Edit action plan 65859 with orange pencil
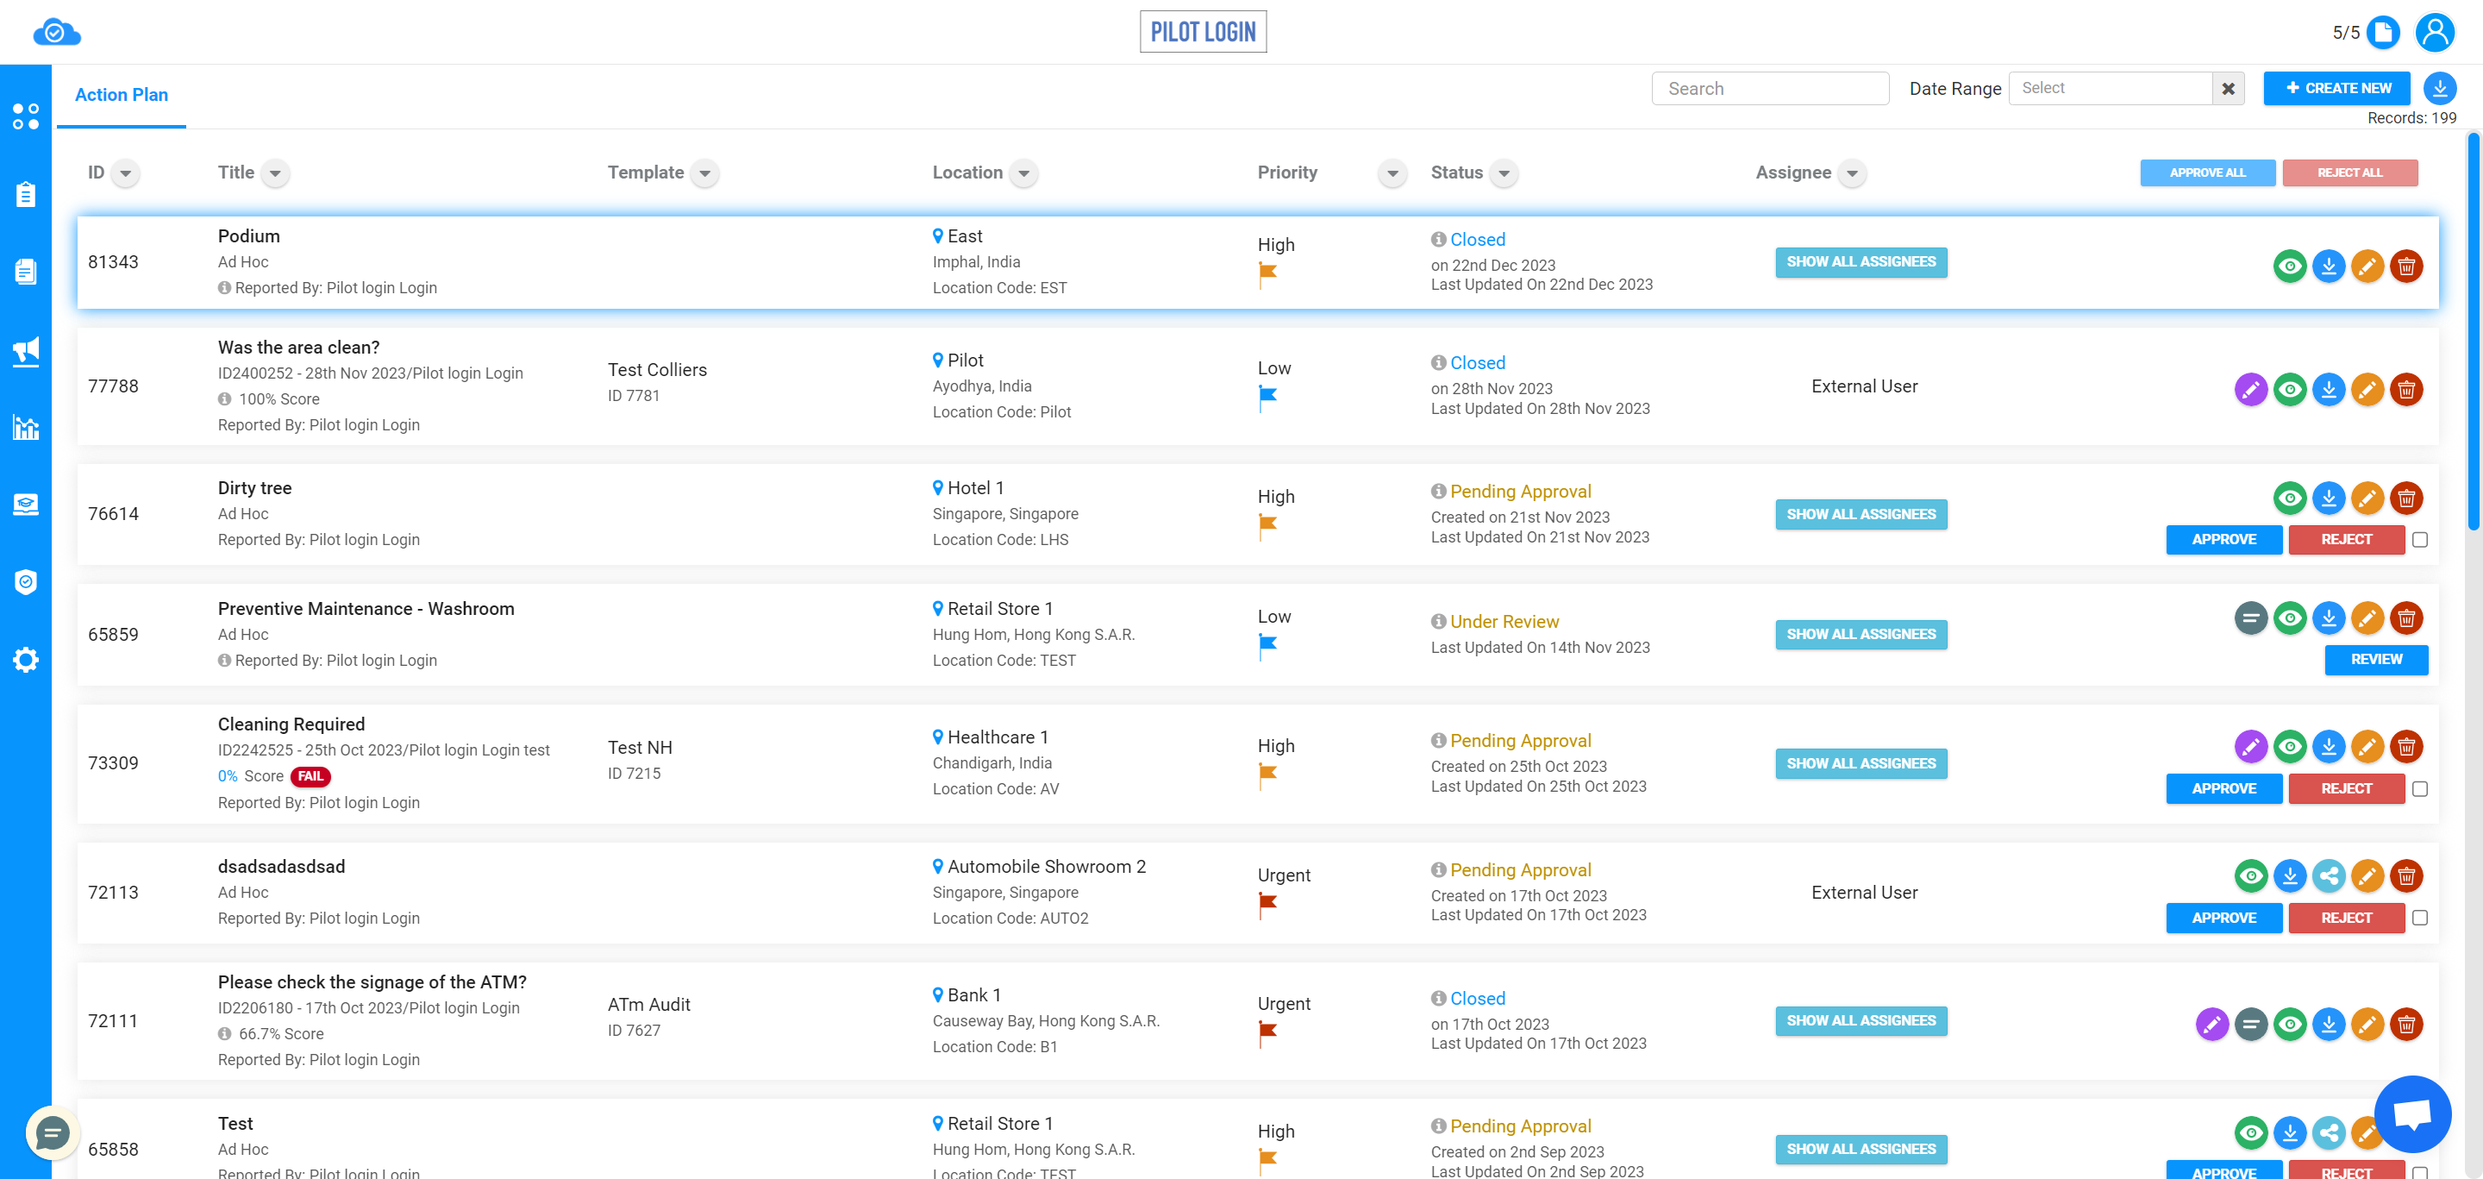This screenshot has width=2483, height=1179. [2367, 618]
